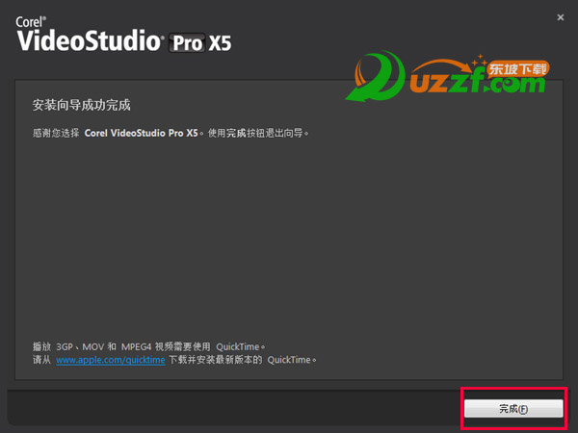Screen dimensions: 578x433
Task: Open the www.apple.com/quicktime link
Action: [x=111, y=360]
